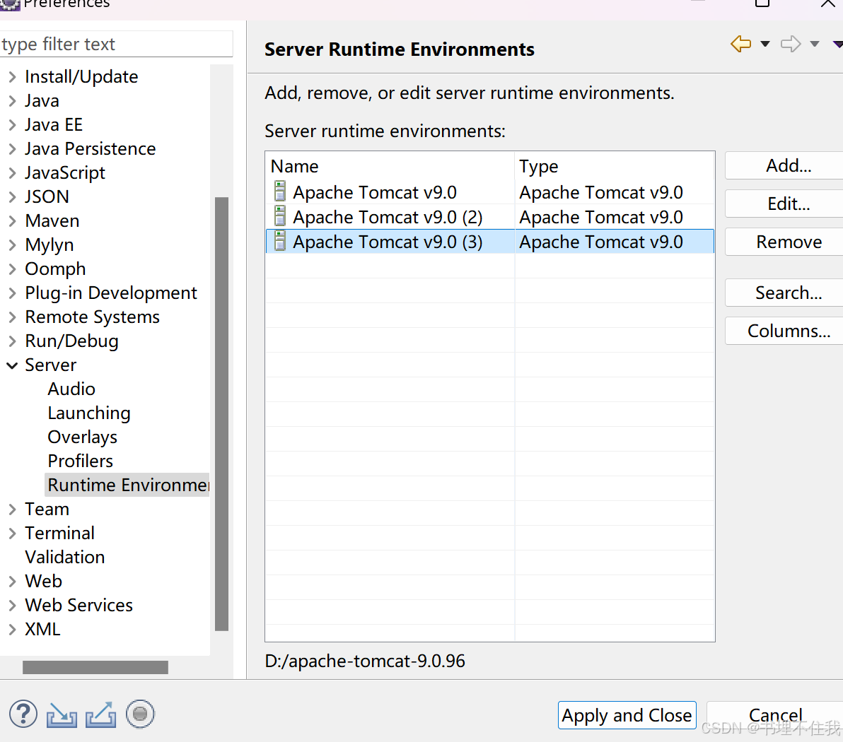Image resolution: width=843 pixels, height=742 pixels.
Task: Expand the Install/Update tree node
Action: click(x=12, y=77)
